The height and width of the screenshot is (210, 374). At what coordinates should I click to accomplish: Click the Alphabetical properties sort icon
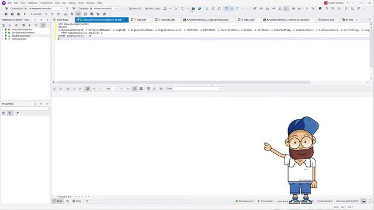point(10,113)
